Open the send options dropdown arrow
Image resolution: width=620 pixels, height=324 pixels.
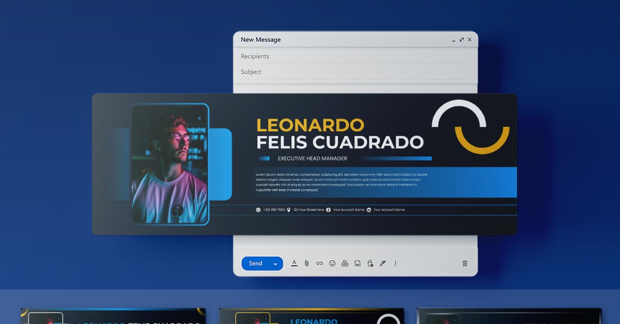[275, 264]
